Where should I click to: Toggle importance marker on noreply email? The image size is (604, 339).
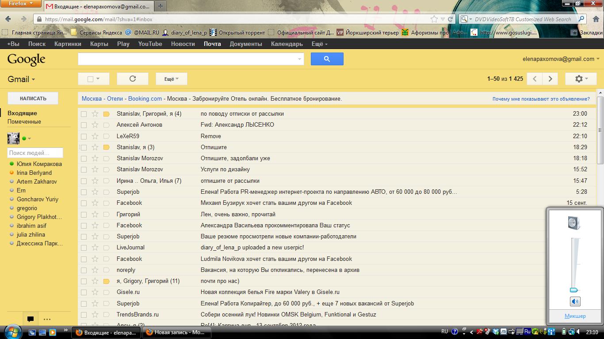coord(106,270)
